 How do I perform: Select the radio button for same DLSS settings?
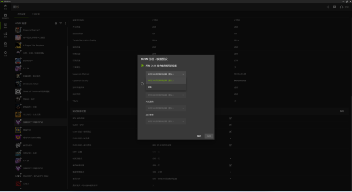[142, 66]
